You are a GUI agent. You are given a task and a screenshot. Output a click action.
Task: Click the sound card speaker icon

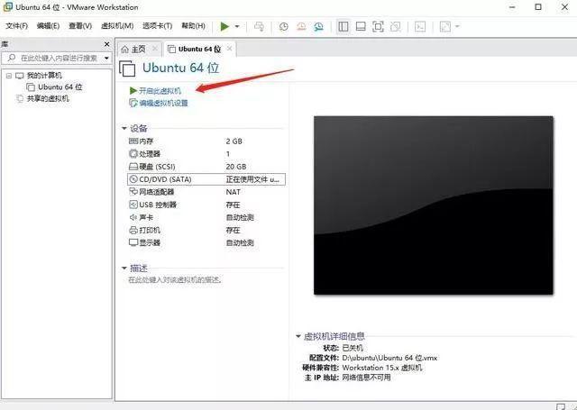[x=133, y=217]
